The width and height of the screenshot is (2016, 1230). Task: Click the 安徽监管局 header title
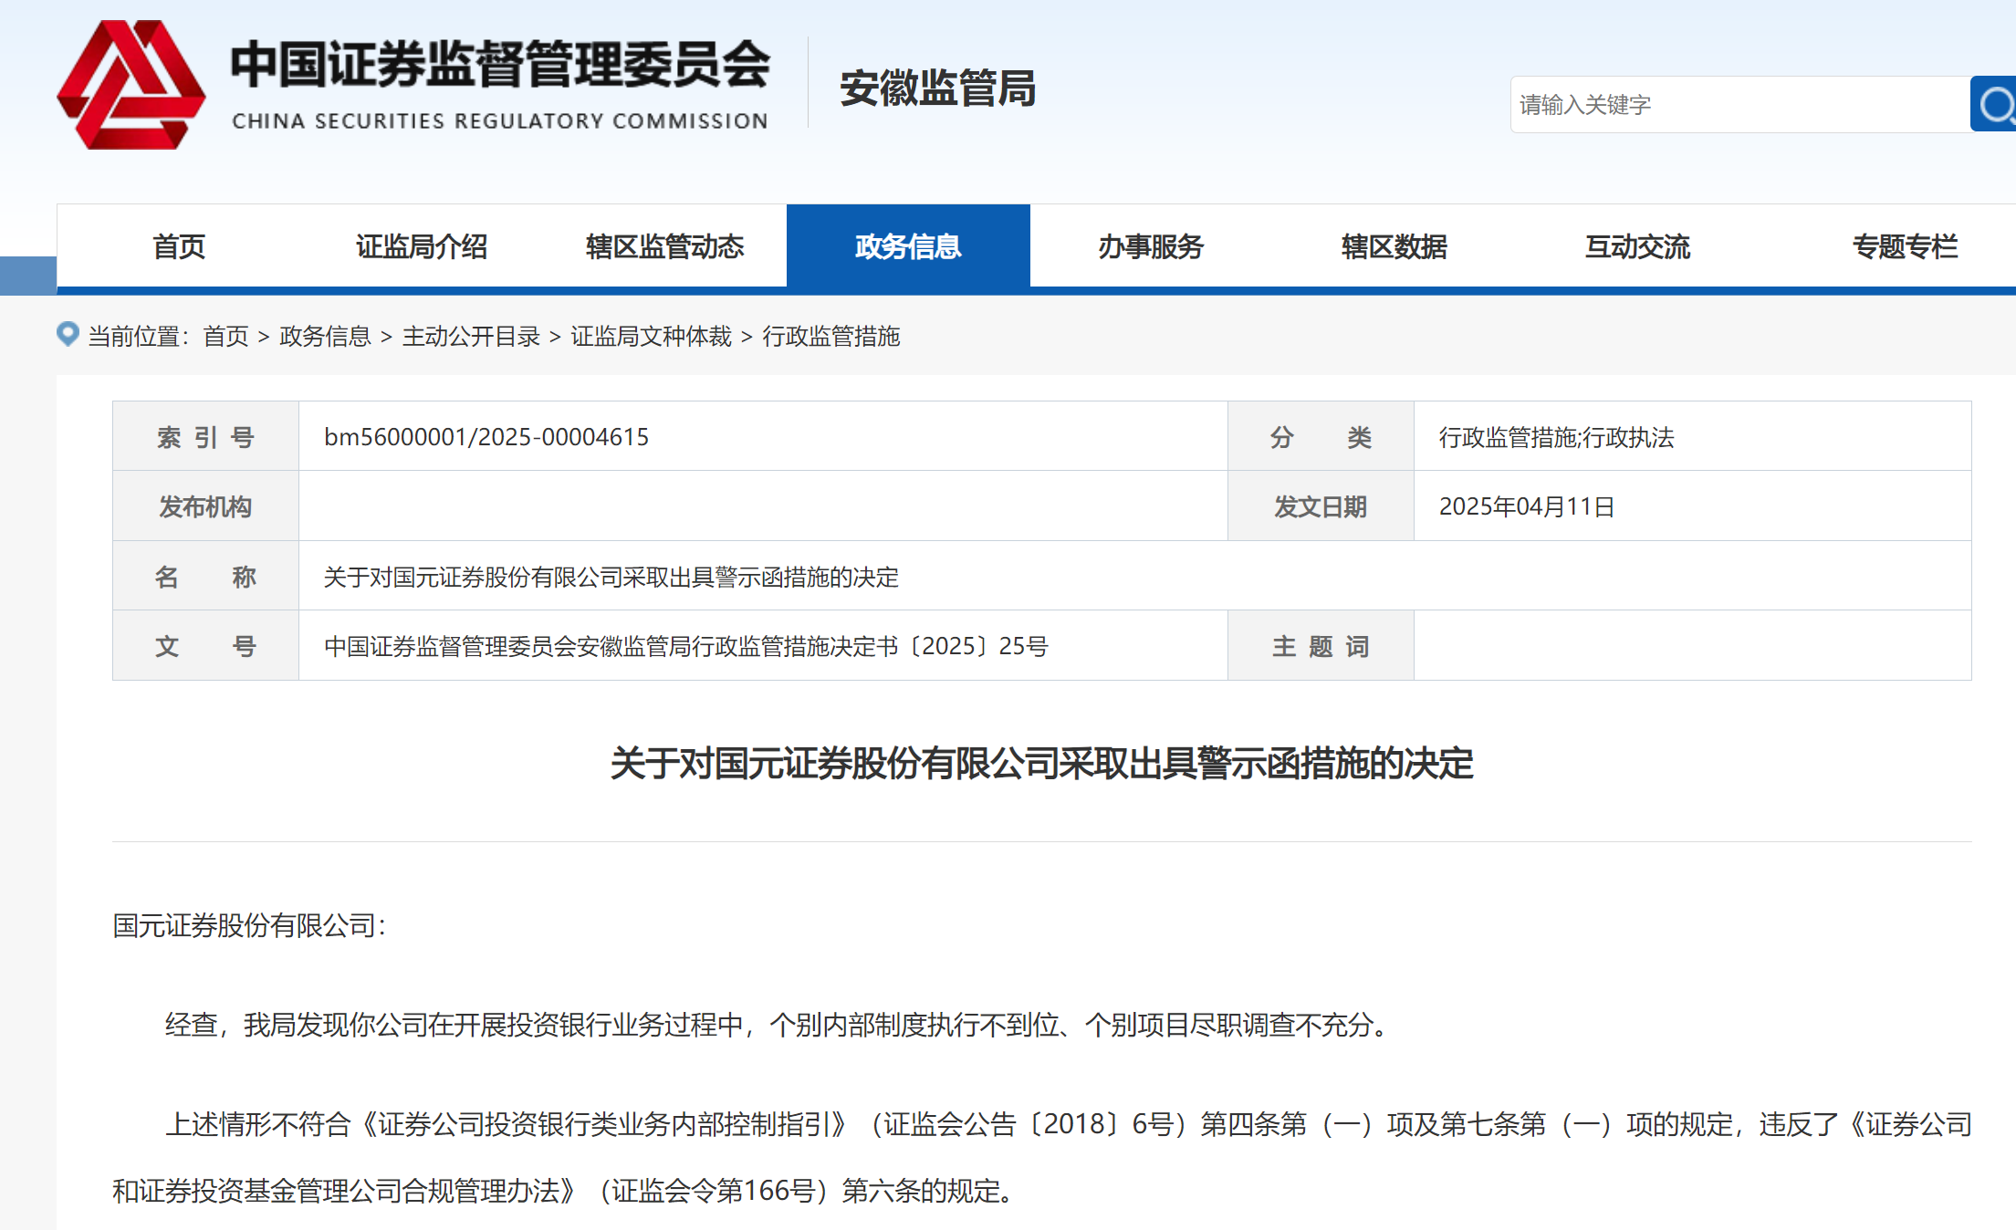(x=937, y=89)
